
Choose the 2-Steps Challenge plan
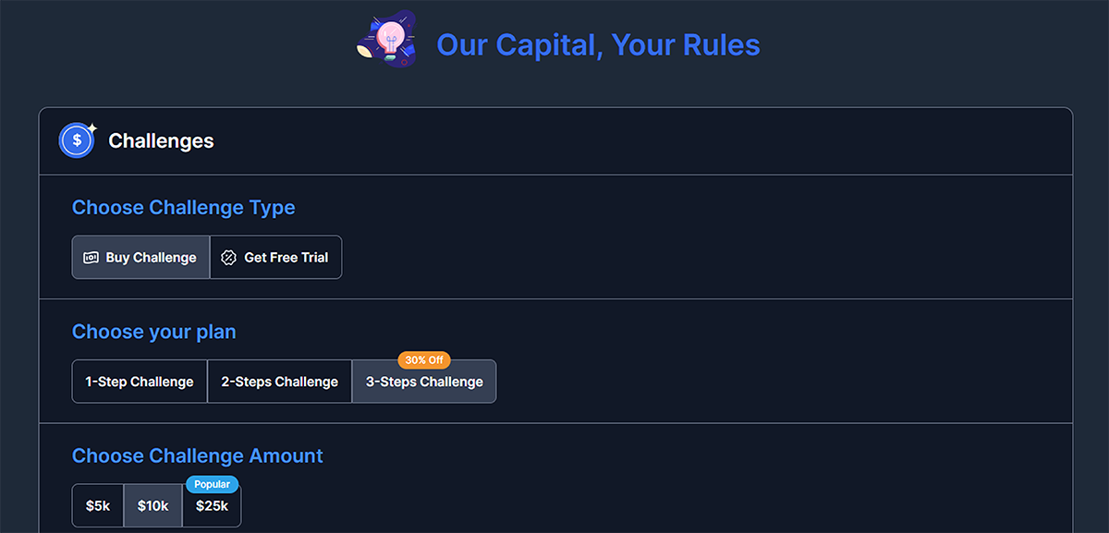pyautogui.click(x=279, y=382)
